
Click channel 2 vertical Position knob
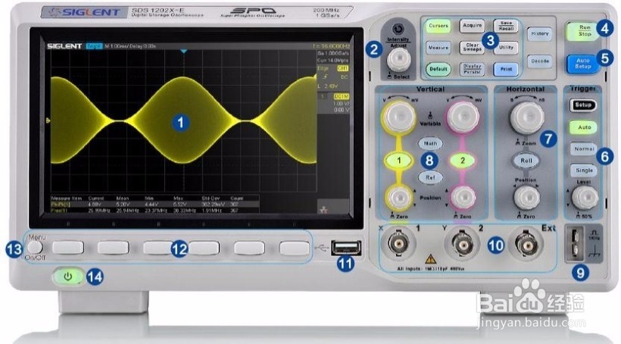463,197
